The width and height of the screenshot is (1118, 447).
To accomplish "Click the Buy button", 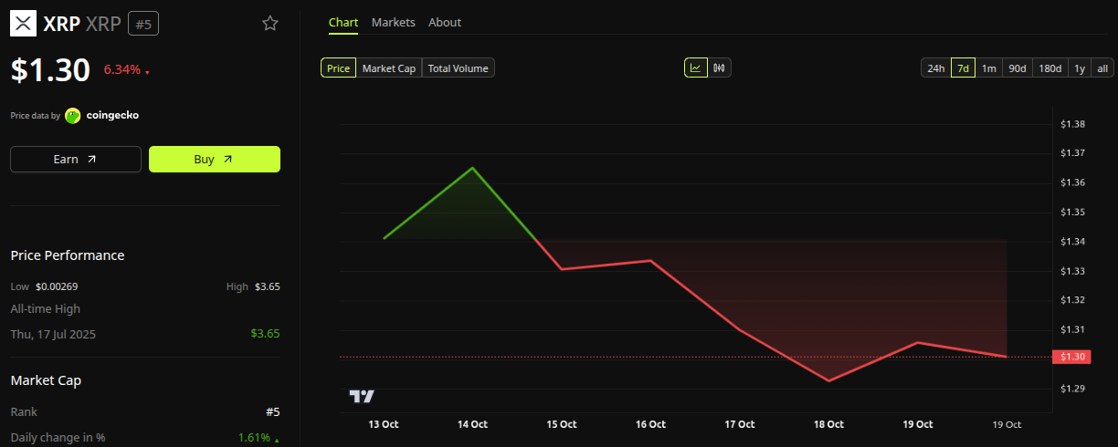I will (x=215, y=159).
